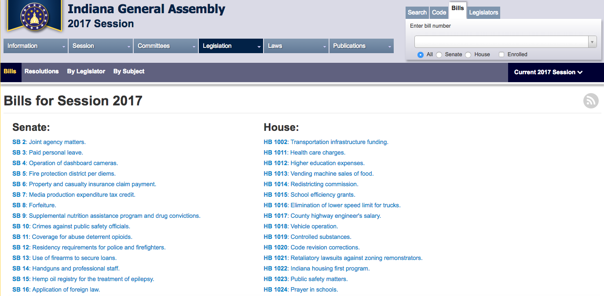The image size is (604, 296).
Task: Open HB 1021 Retaliatory lawsuits bill
Action: 343,258
